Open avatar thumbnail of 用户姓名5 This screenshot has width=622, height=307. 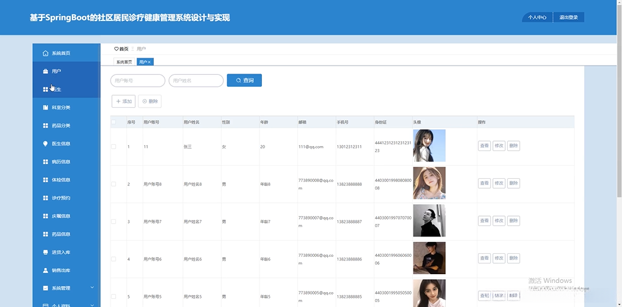(429, 293)
